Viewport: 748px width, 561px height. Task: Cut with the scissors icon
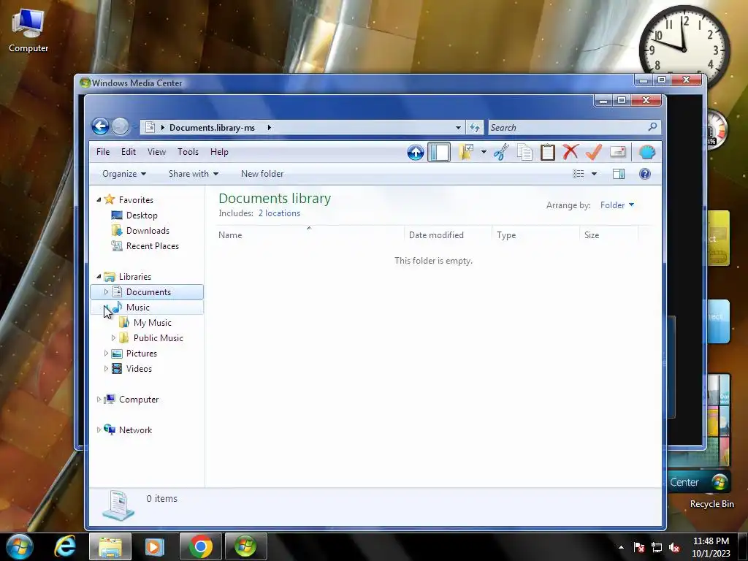pyautogui.click(x=501, y=152)
